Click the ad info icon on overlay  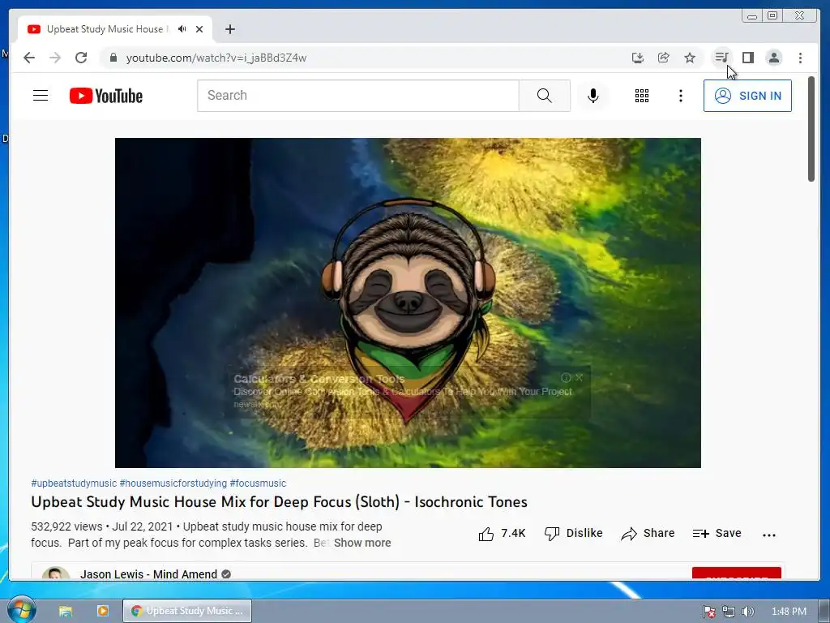pos(566,378)
